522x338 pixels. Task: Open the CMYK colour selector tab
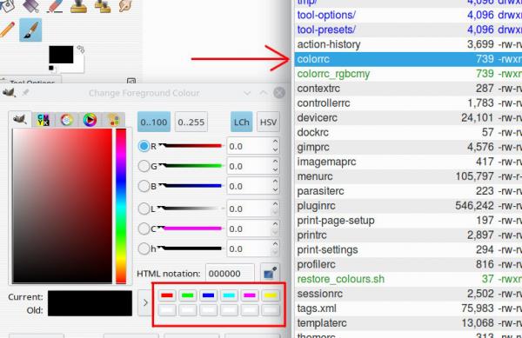(x=43, y=120)
